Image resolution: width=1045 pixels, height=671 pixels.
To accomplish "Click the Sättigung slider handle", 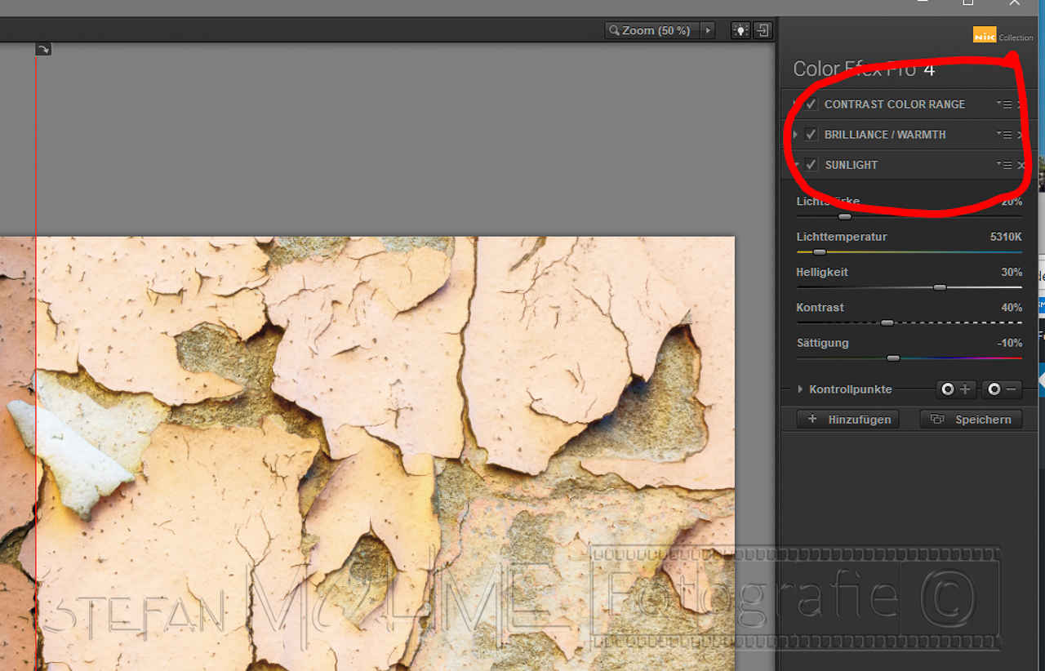I will pos(893,358).
